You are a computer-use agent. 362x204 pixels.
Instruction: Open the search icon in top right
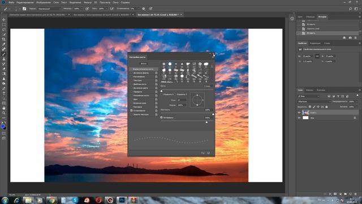pyautogui.click(x=351, y=8)
